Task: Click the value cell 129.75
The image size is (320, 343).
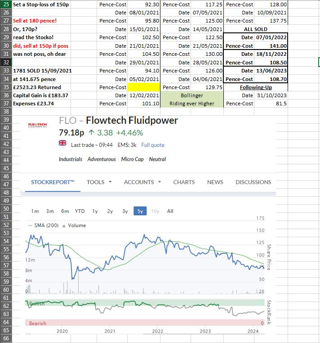Action: tap(207, 87)
